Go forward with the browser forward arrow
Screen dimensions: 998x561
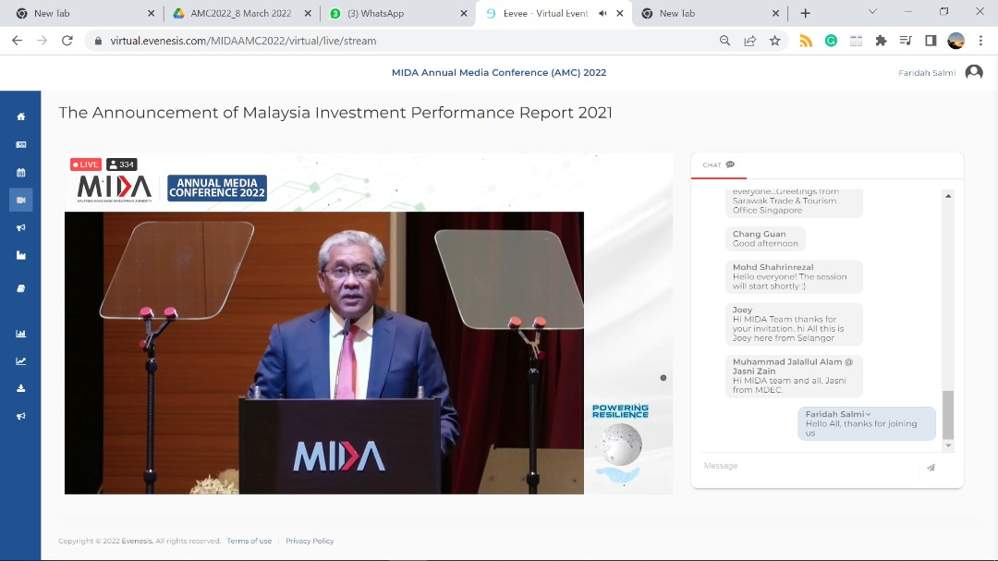pyautogui.click(x=42, y=41)
